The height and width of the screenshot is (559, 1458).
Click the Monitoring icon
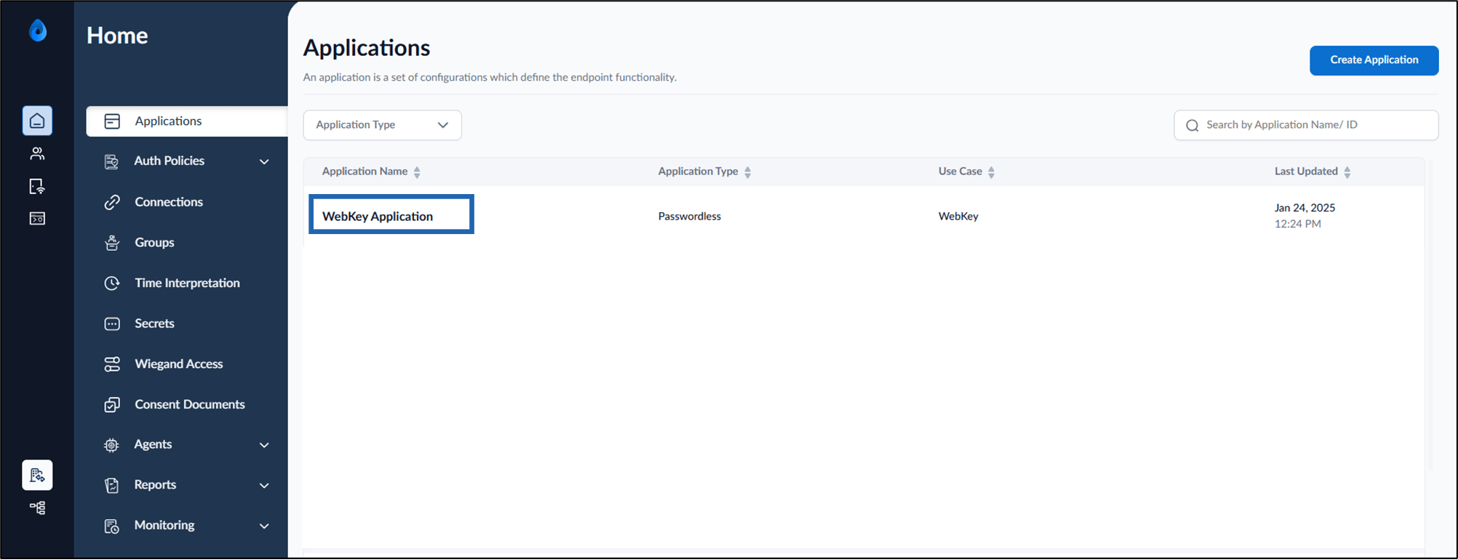pyautogui.click(x=111, y=526)
